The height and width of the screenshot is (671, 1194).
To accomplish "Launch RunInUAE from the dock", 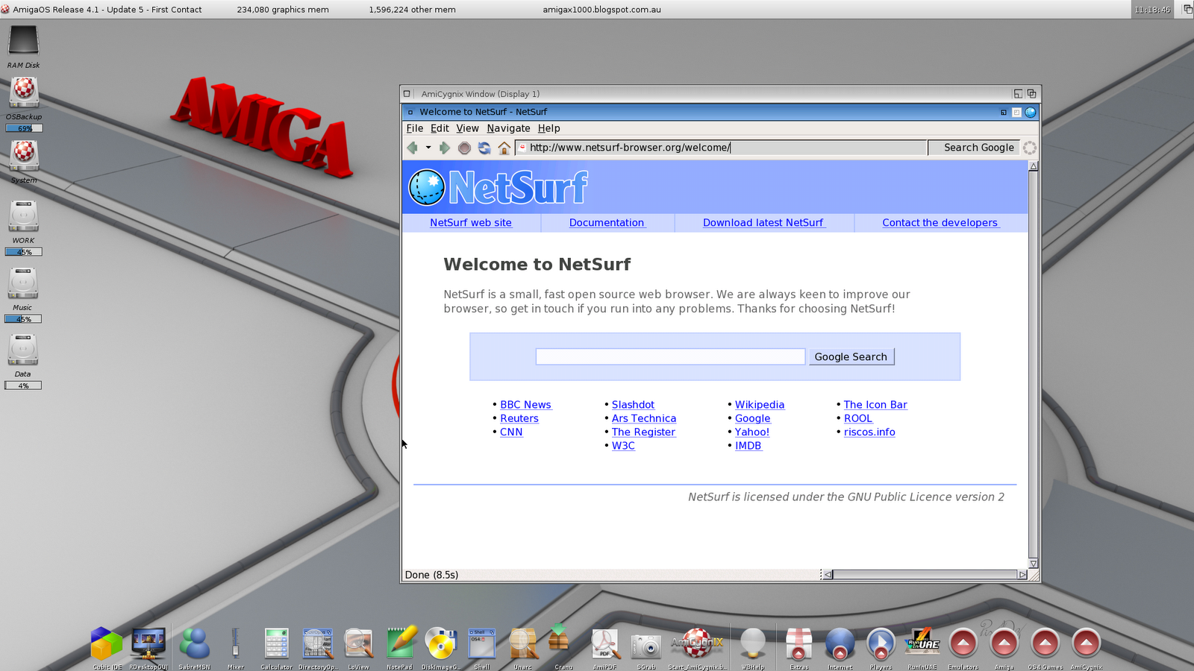I will tap(922, 644).
